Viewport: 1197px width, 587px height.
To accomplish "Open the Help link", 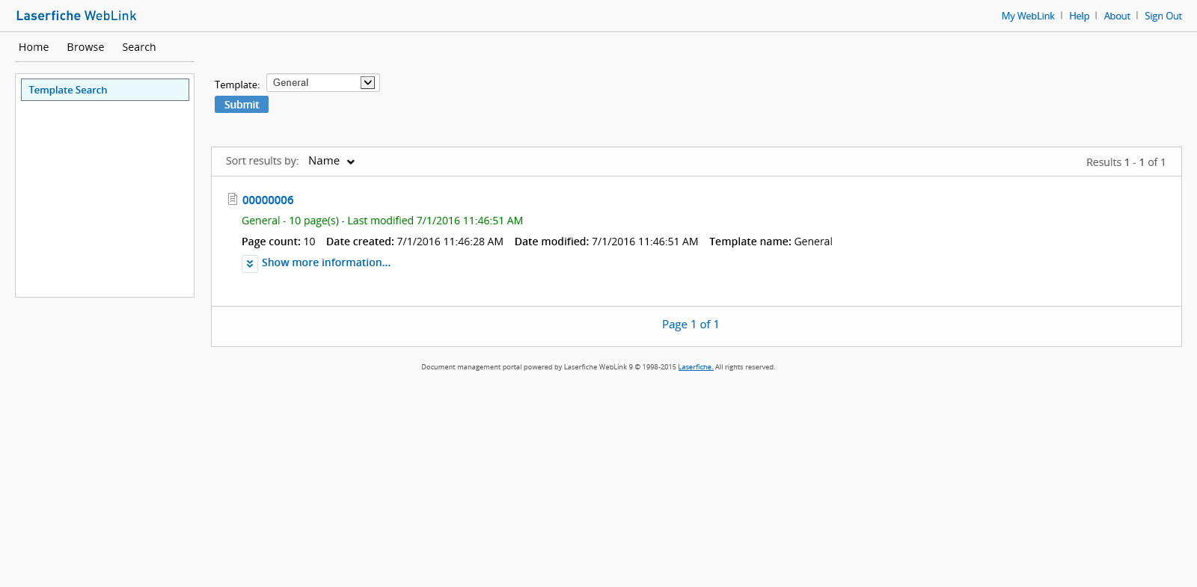I will coord(1079,16).
